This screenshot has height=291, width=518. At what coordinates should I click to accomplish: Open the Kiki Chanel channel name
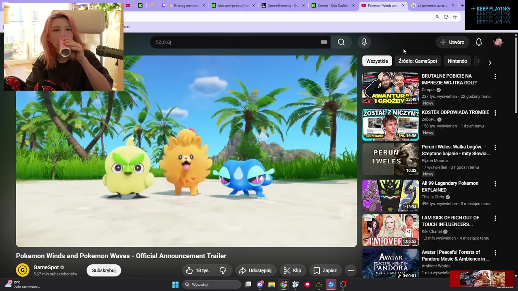[432, 232]
